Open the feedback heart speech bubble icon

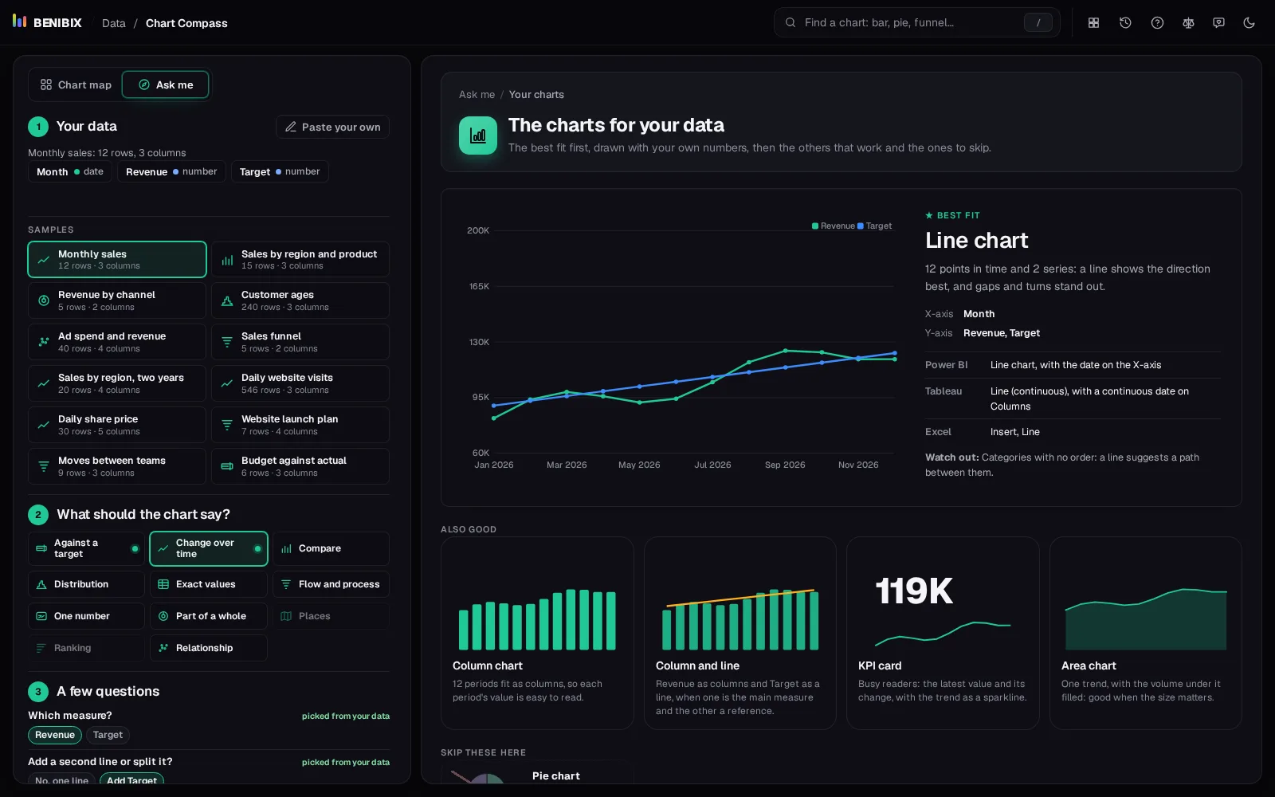(1218, 23)
